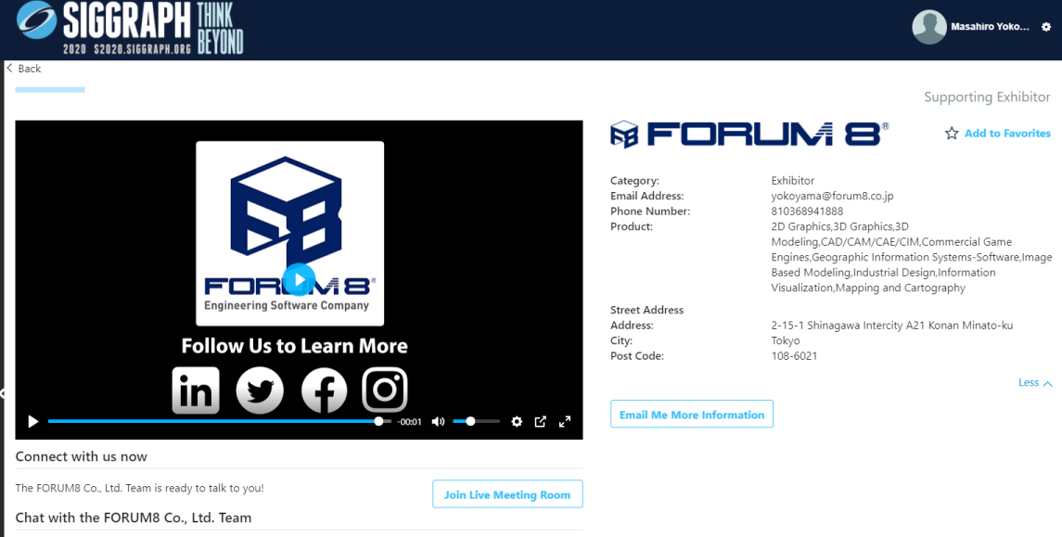Click the Phone Number label
Image resolution: width=1062 pixels, height=537 pixels.
[x=650, y=211]
